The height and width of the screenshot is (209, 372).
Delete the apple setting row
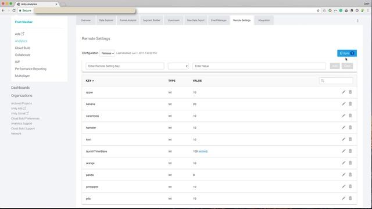tap(350, 92)
